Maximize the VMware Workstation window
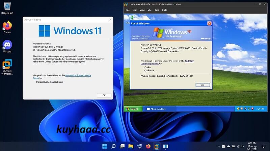Screen dimensions: 270x151 click(260, 4)
